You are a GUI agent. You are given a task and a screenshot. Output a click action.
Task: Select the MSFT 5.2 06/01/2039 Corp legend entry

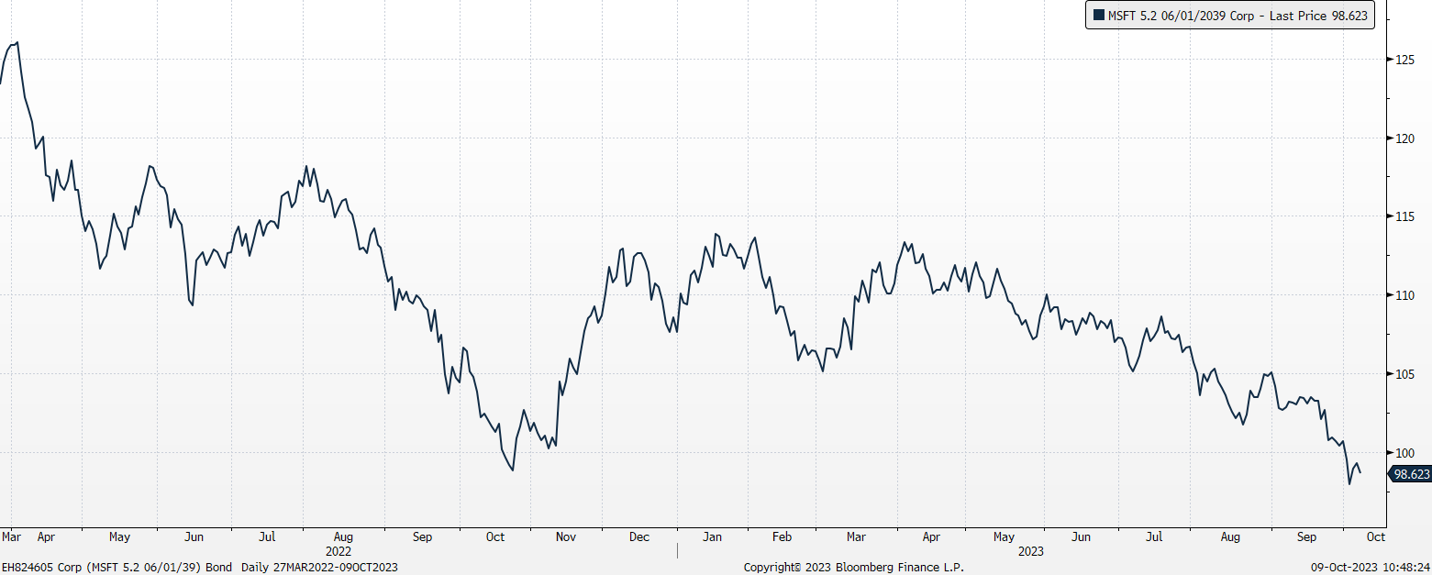coord(1230,15)
